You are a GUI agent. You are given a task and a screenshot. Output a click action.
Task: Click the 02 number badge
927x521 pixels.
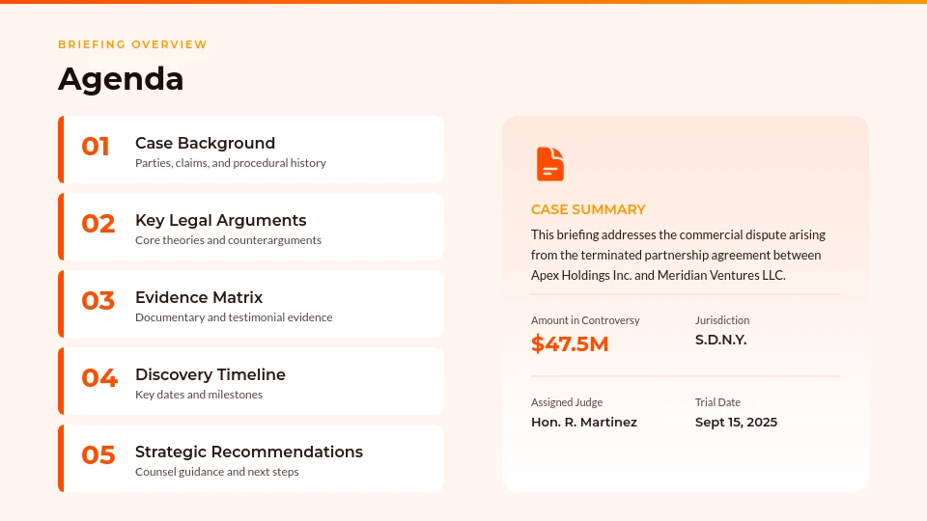[98, 224]
